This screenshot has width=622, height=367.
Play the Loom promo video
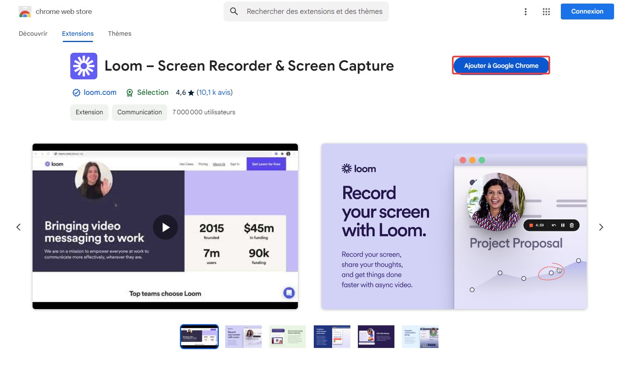[x=165, y=227]
